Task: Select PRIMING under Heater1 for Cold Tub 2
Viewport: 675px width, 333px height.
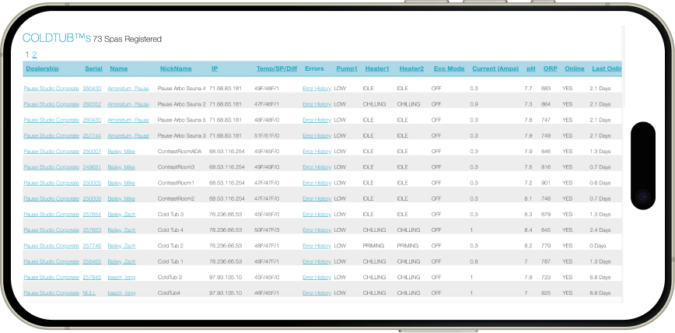Action: pyautogui.click(x=372, y=246)
